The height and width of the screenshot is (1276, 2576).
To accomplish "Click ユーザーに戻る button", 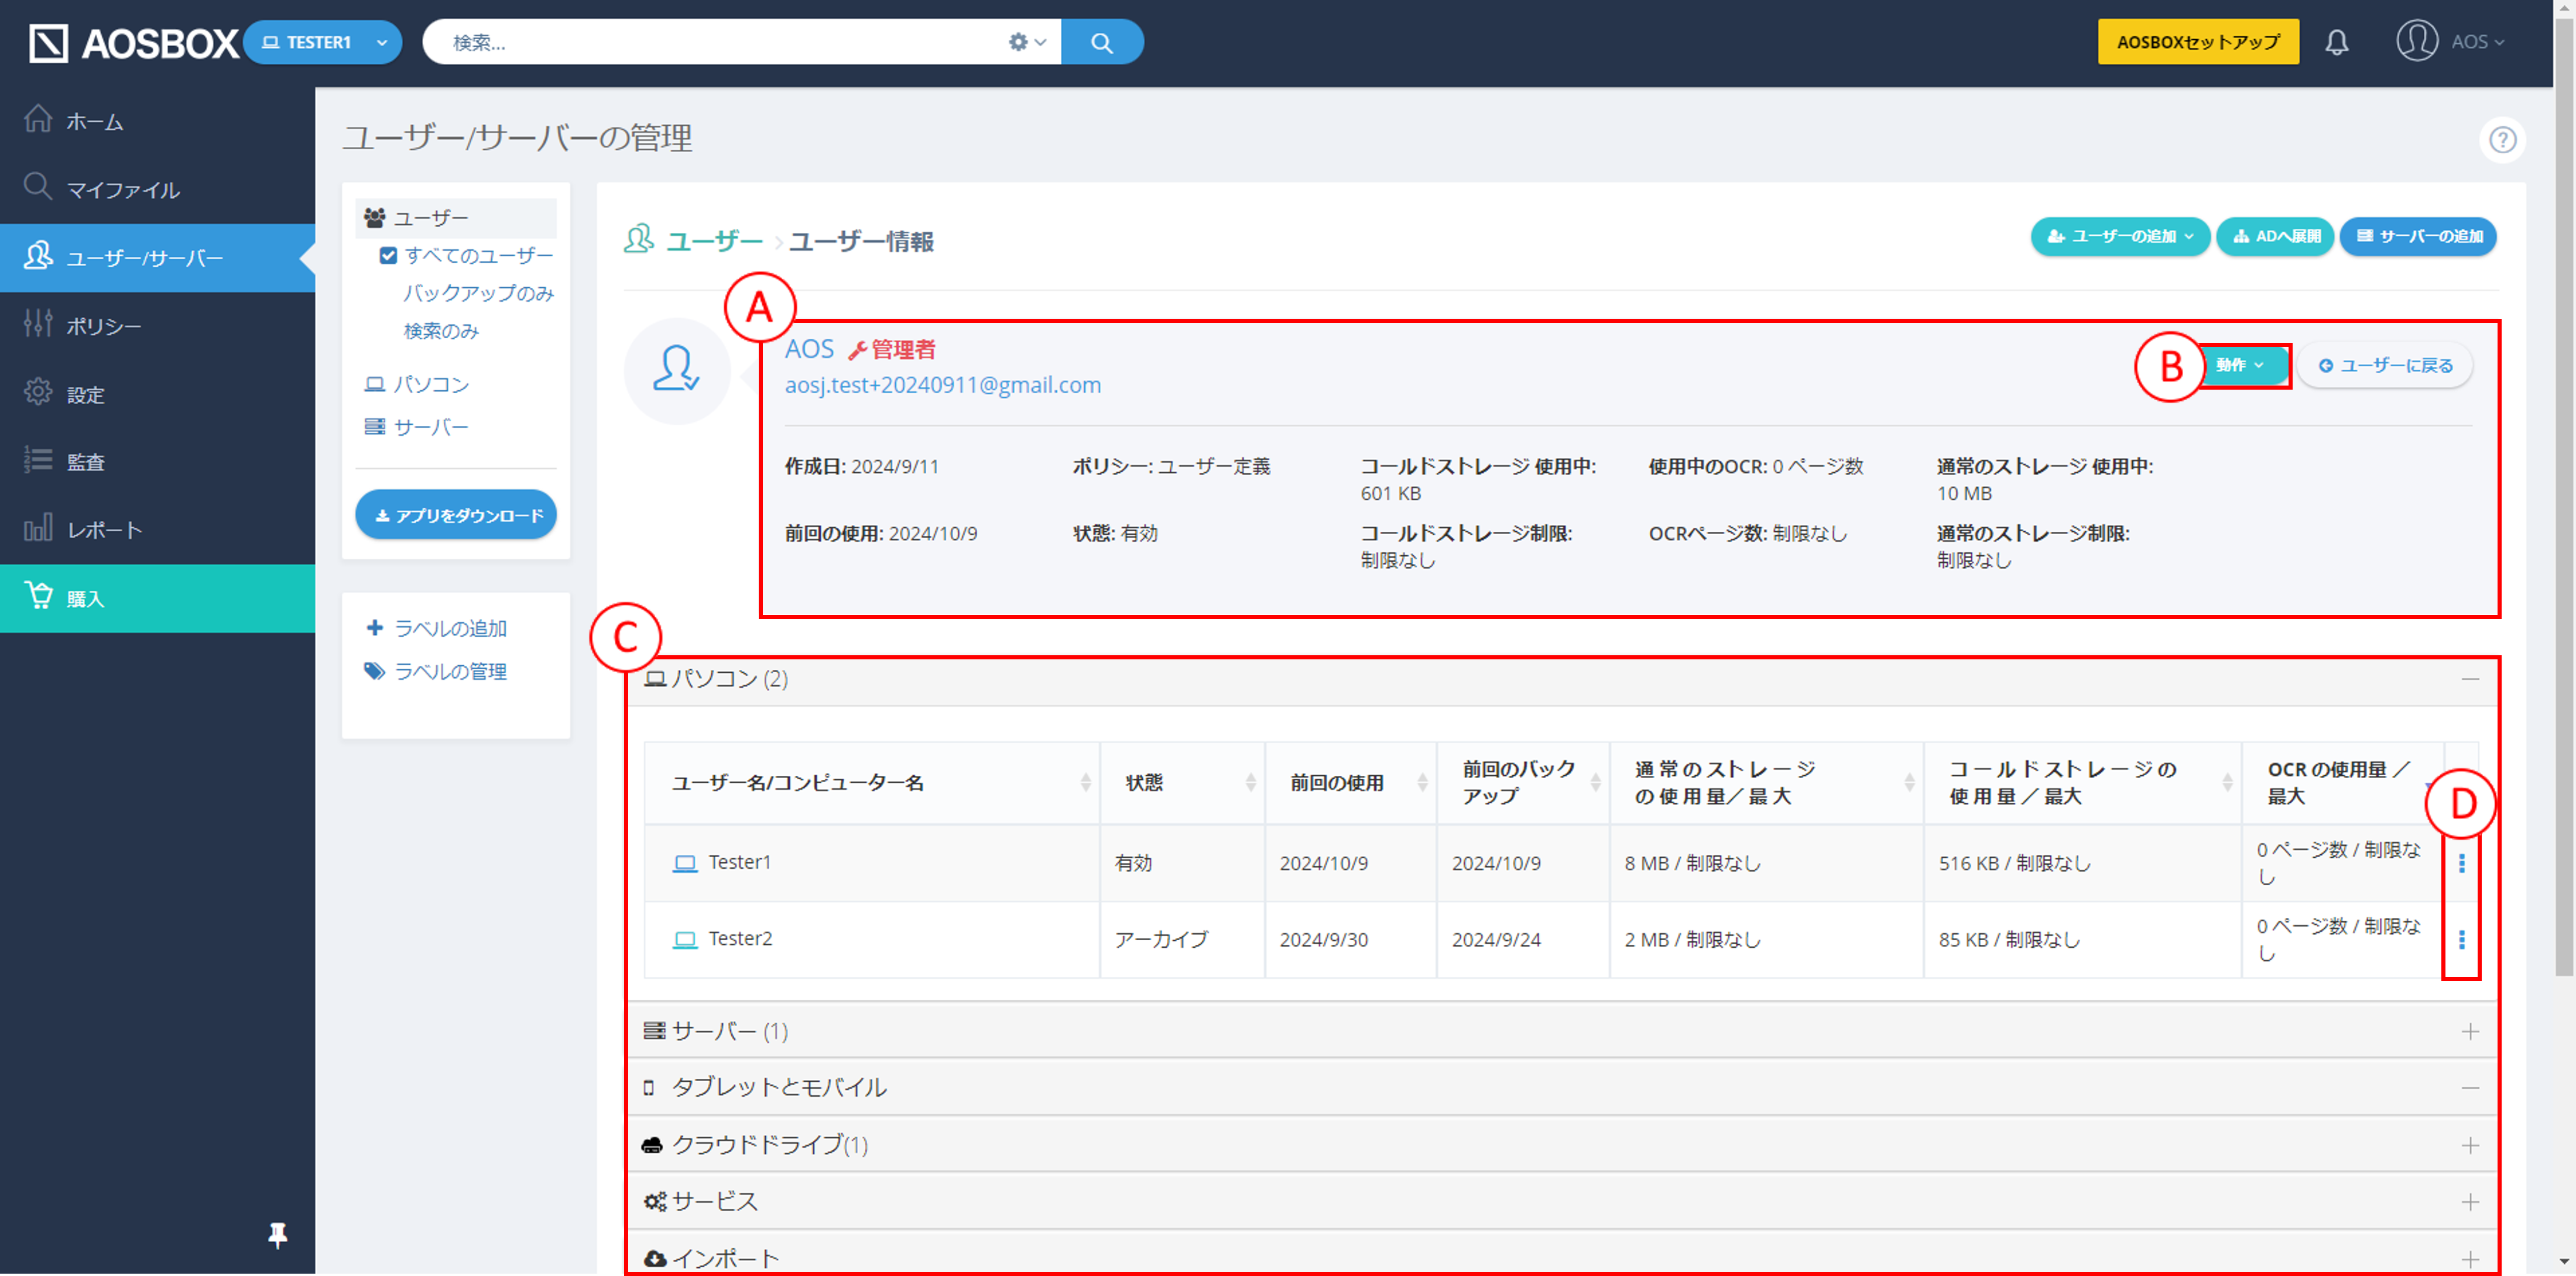I will click(x=2385, y=366).
